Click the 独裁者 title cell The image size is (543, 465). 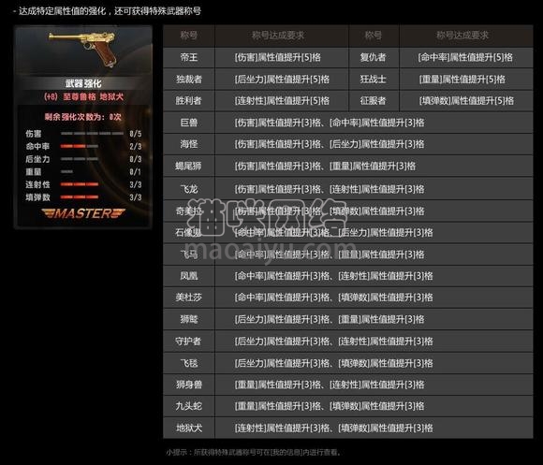coord(189,80)
